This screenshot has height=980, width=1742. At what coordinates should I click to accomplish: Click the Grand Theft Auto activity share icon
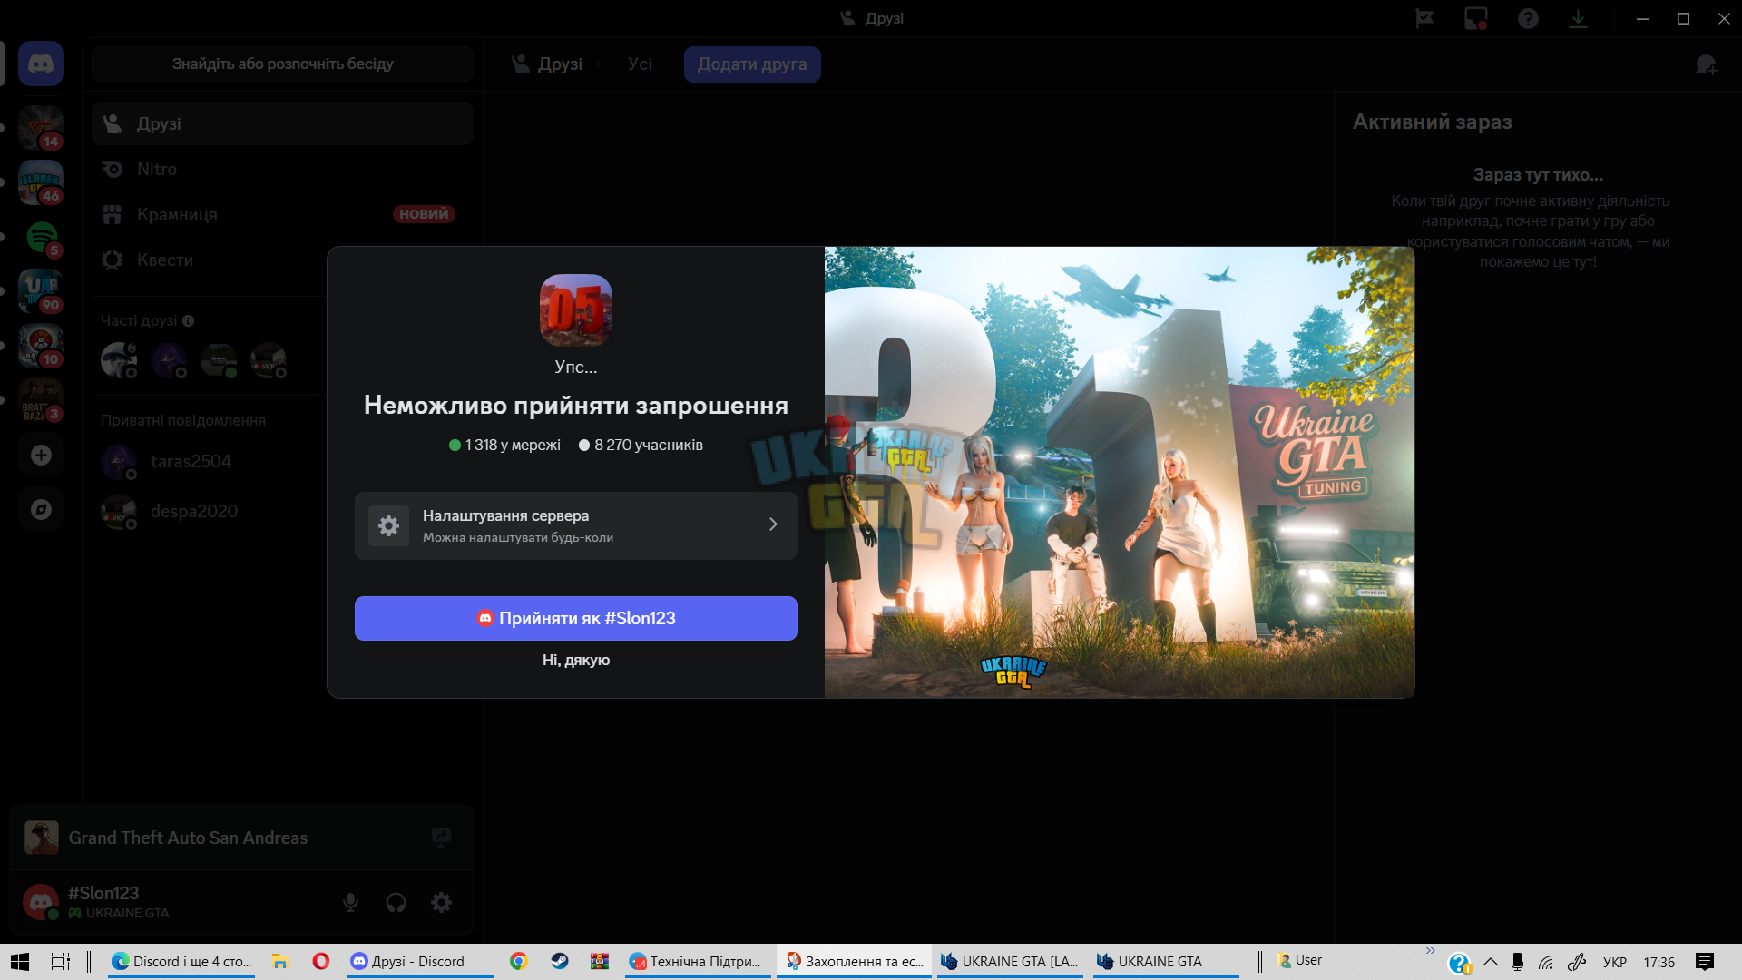[441, 838]
